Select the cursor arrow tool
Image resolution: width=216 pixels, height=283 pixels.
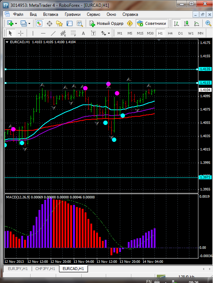point(10,33)
